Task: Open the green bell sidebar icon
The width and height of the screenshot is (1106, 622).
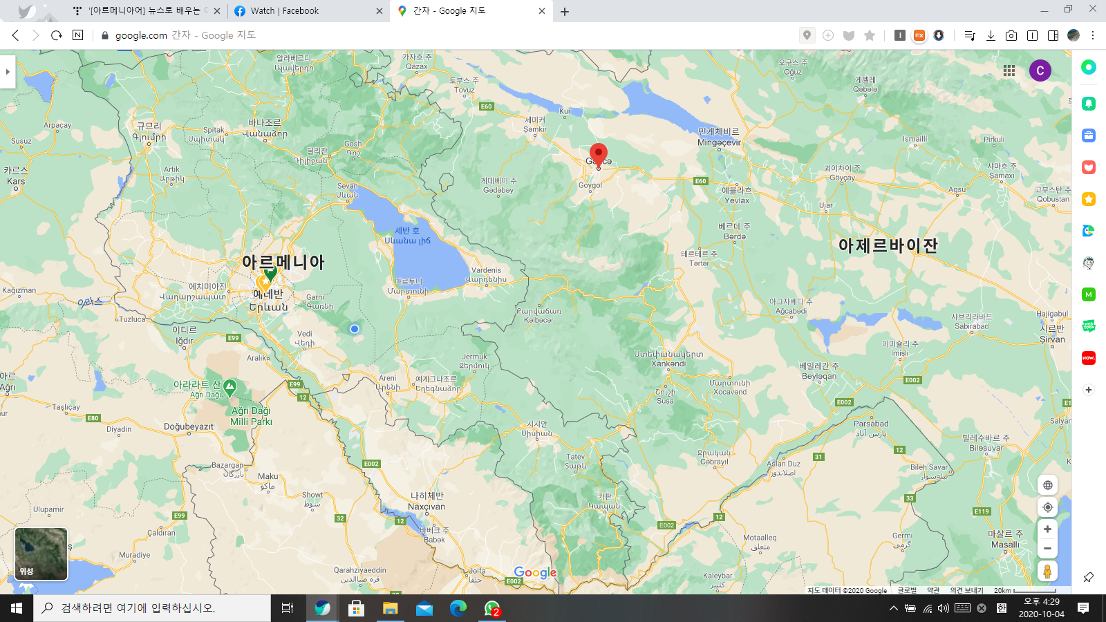Action: (x=1089, y=104)
